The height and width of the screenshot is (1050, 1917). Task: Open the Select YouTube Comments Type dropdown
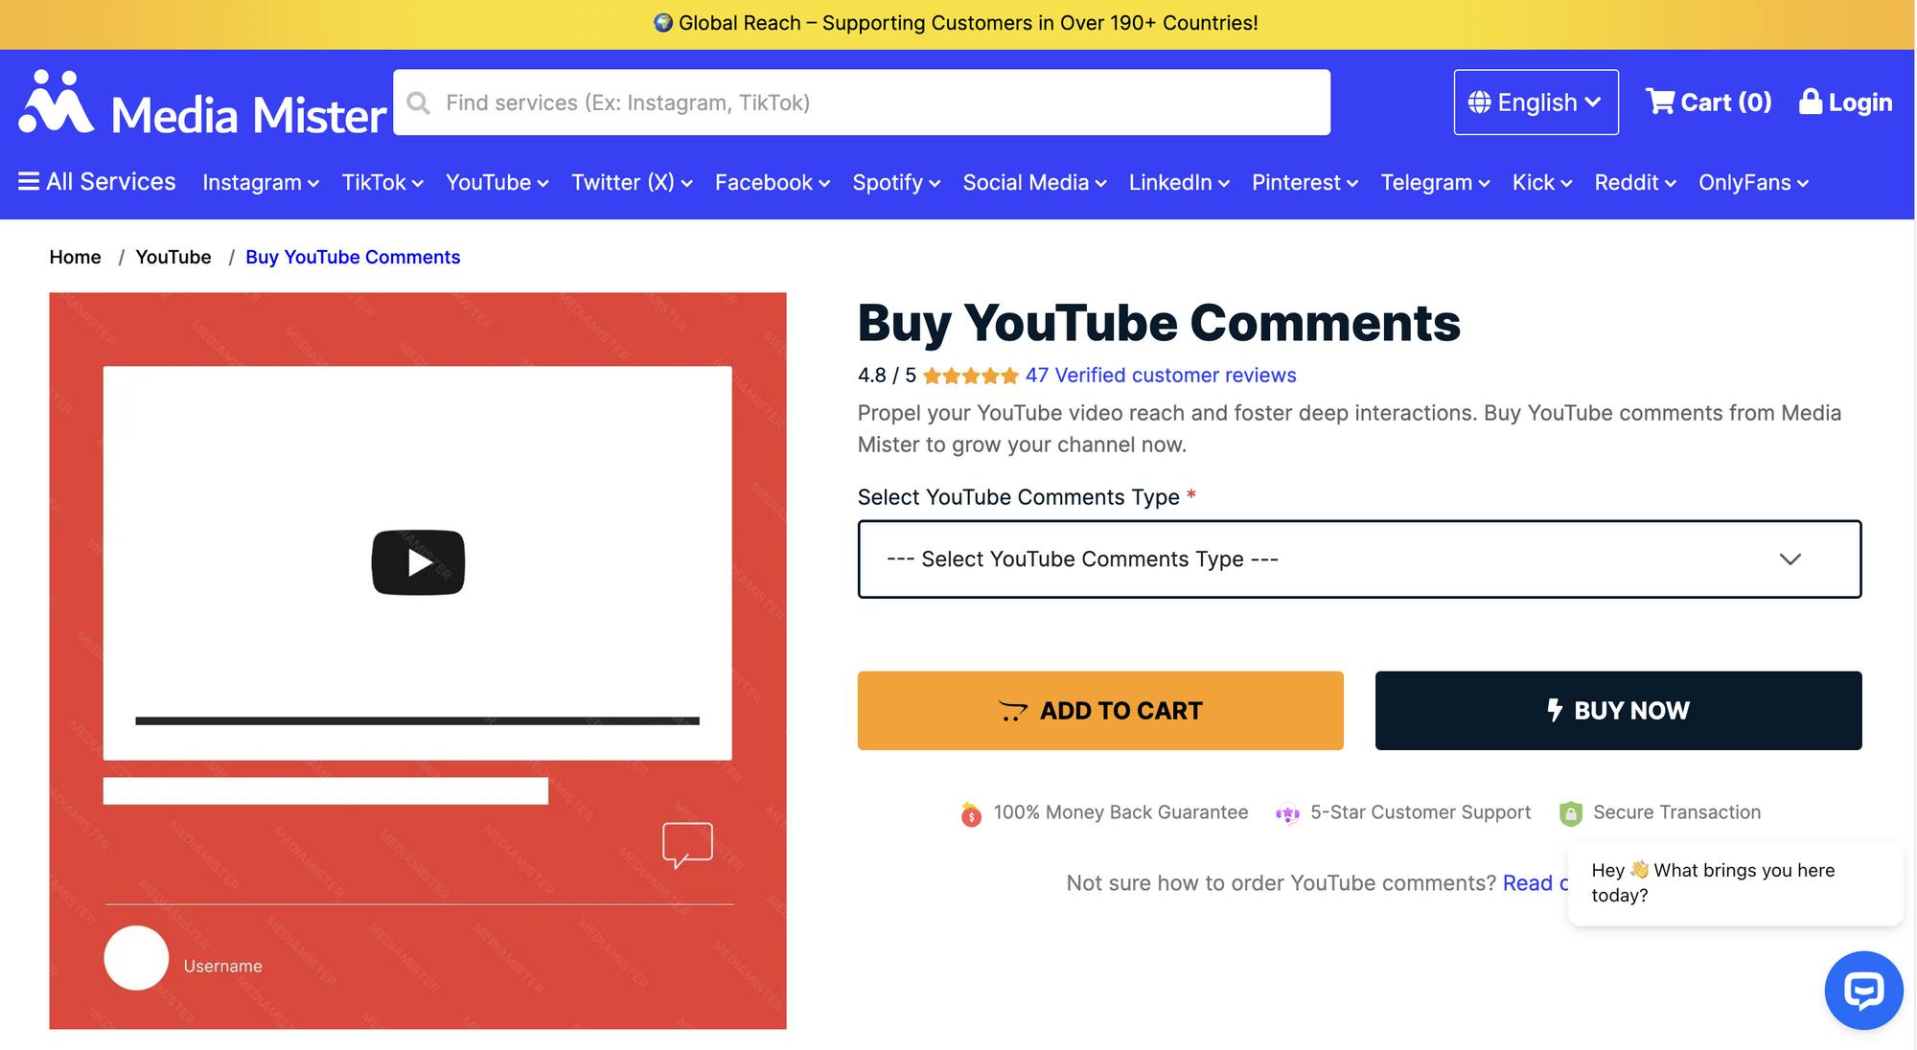point(1359,559)
